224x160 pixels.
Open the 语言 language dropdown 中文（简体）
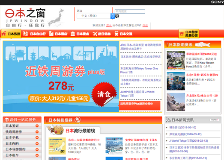tap(96, 16)
